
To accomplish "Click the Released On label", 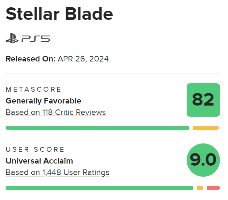I will 31,59.
